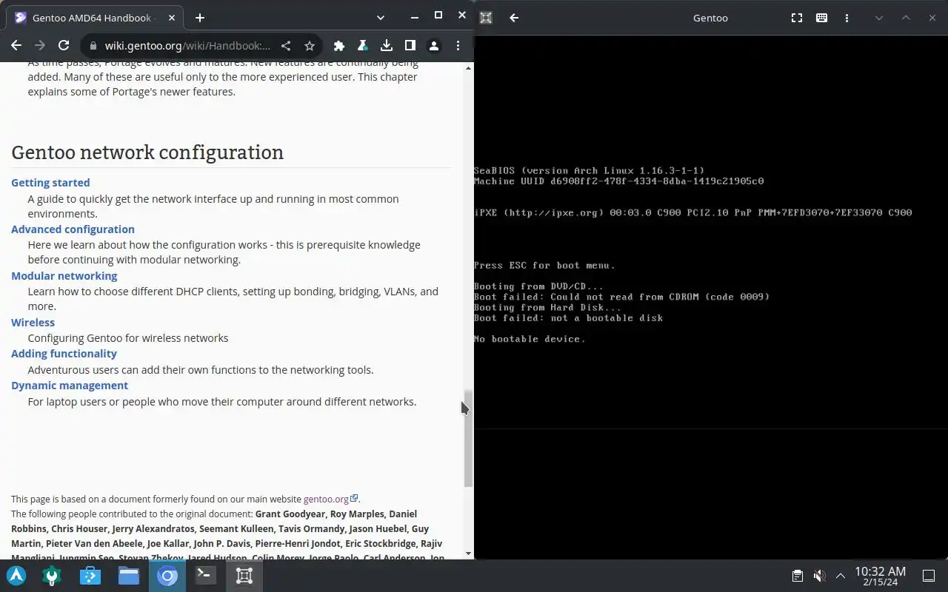
Task: Click the show desktop button
Action: (x=929, y=576)
